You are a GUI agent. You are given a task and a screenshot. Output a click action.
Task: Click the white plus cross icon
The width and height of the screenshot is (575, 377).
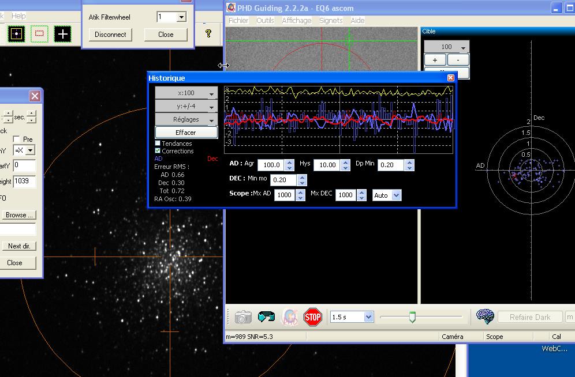click(62, 34)
